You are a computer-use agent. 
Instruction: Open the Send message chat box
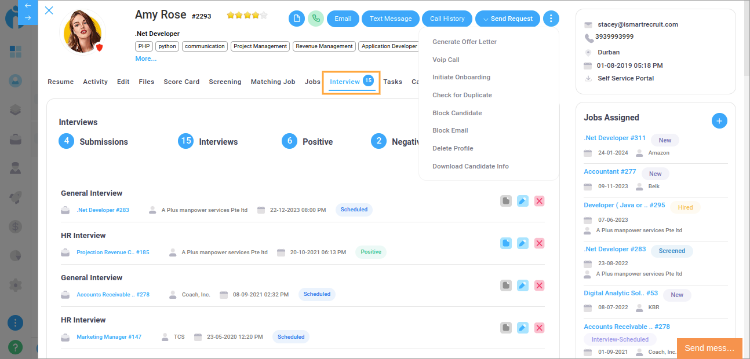tap(709, 348)
